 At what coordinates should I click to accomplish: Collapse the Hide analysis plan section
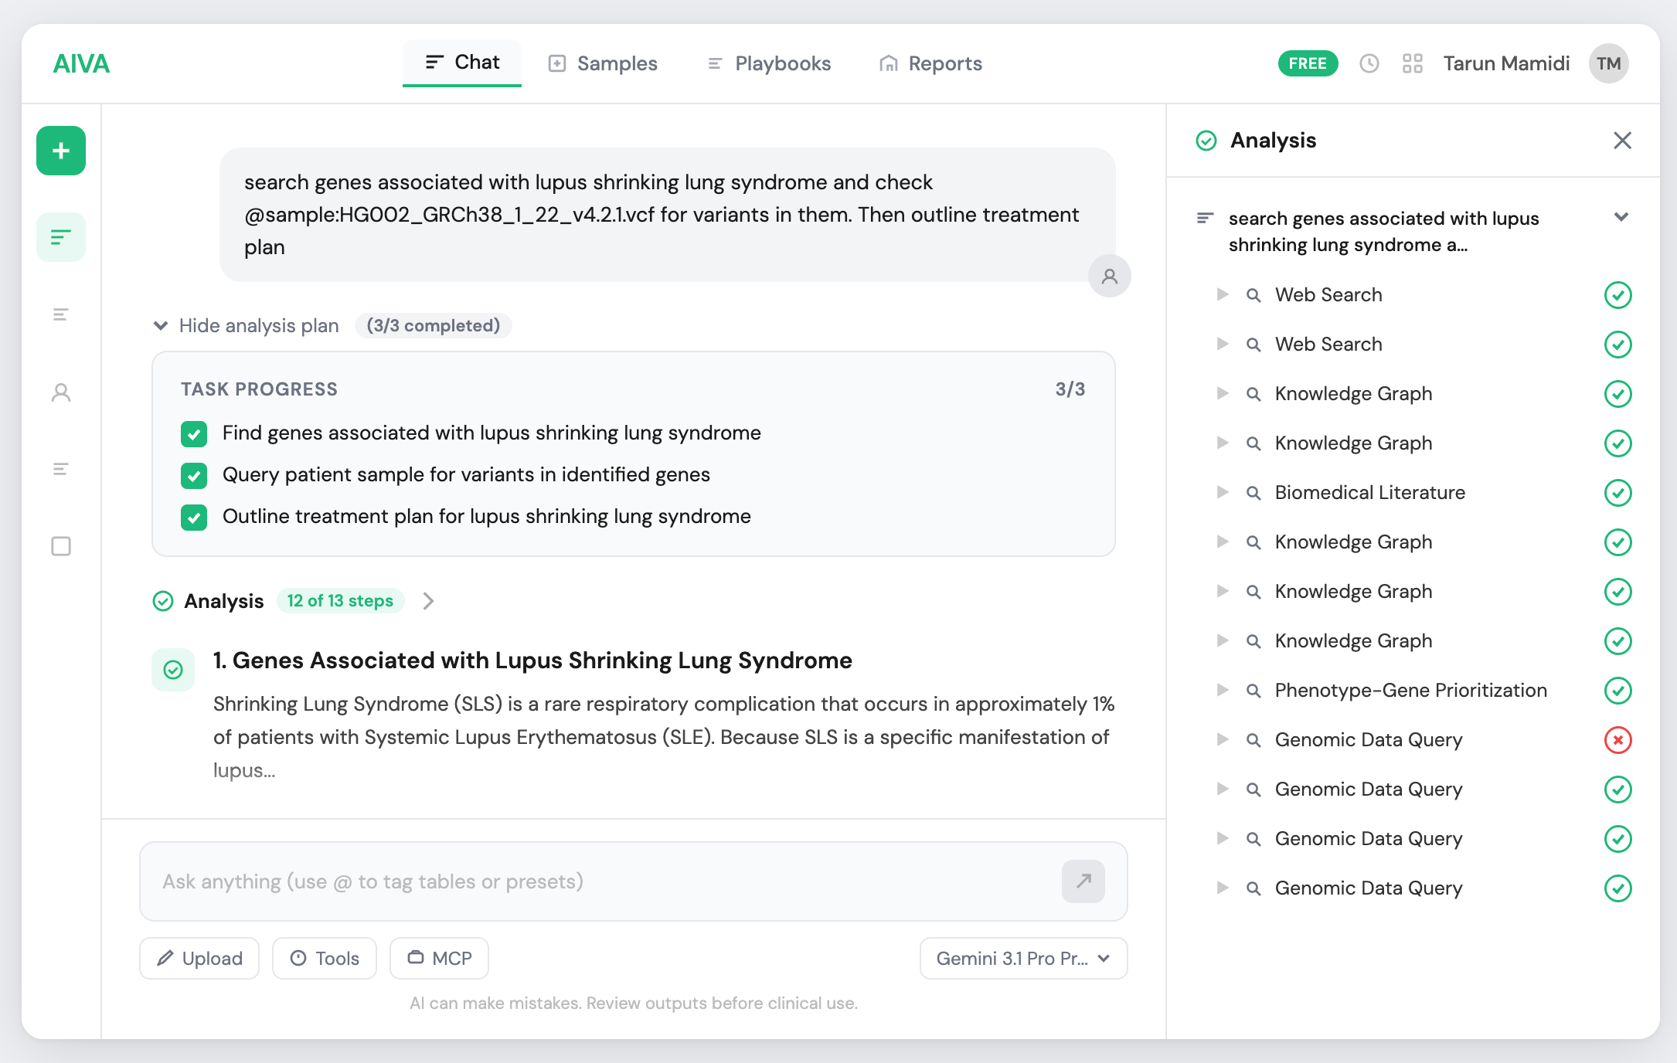click(247, 326)
